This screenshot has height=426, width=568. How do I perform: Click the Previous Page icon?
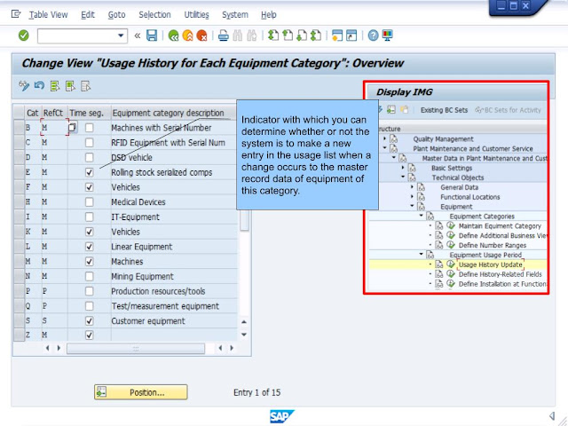tap(288, 35)
